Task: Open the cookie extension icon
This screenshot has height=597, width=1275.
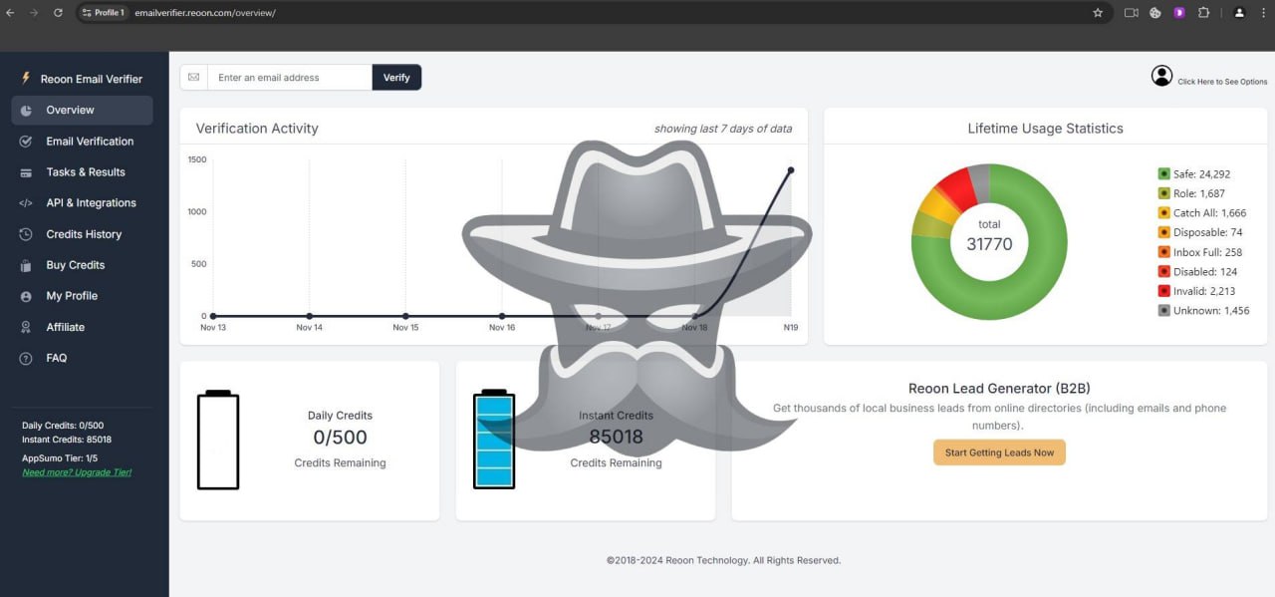Action: (1155, 13)
